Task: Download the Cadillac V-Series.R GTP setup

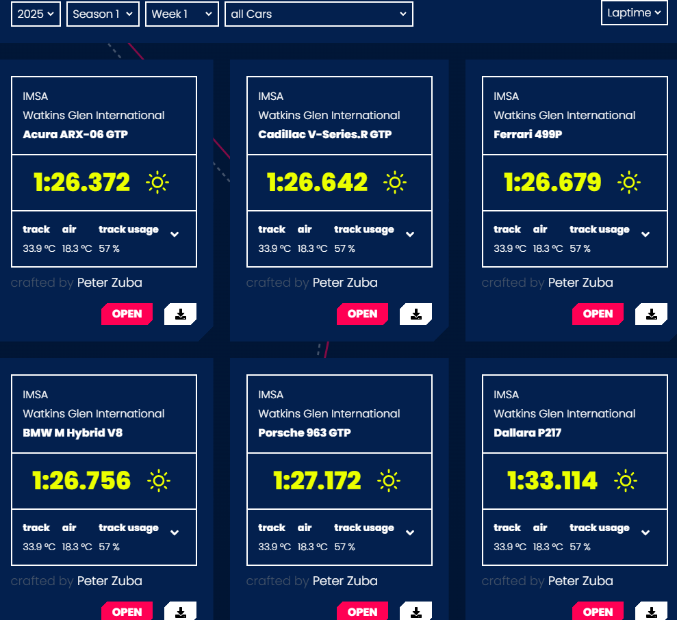Action: tap(416, 314)
